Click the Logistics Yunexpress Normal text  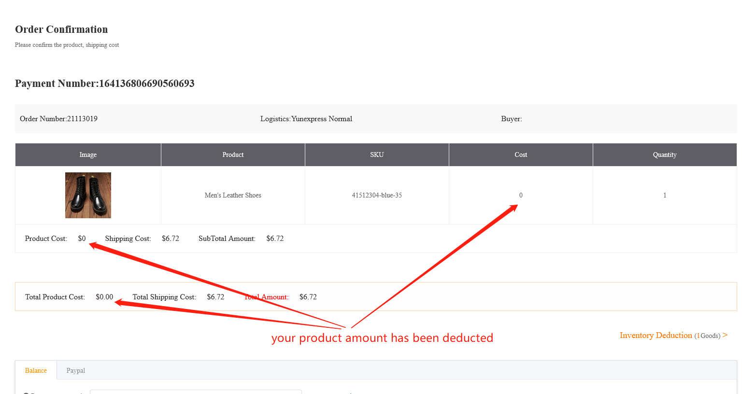[x=306, y=119]
